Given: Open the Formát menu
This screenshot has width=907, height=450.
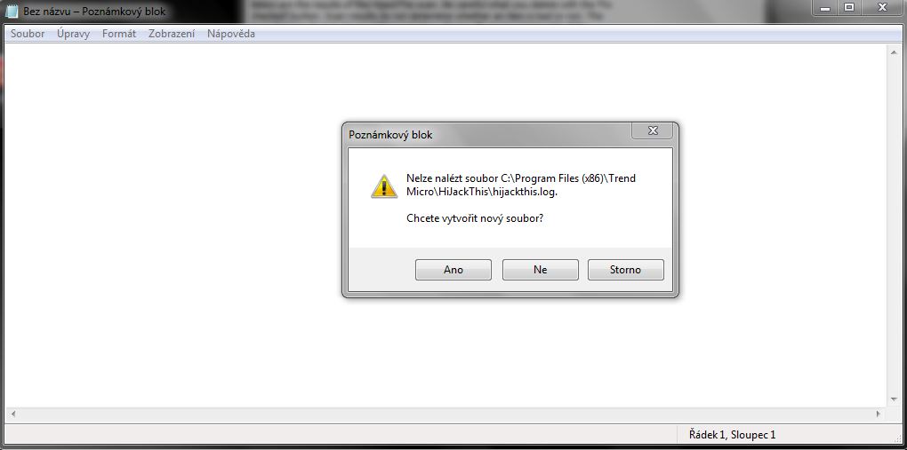Looking at the screenshot, I should coord(119,34).
